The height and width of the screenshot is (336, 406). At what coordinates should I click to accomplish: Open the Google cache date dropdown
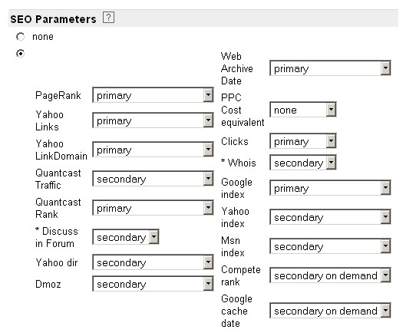(330, 311)
